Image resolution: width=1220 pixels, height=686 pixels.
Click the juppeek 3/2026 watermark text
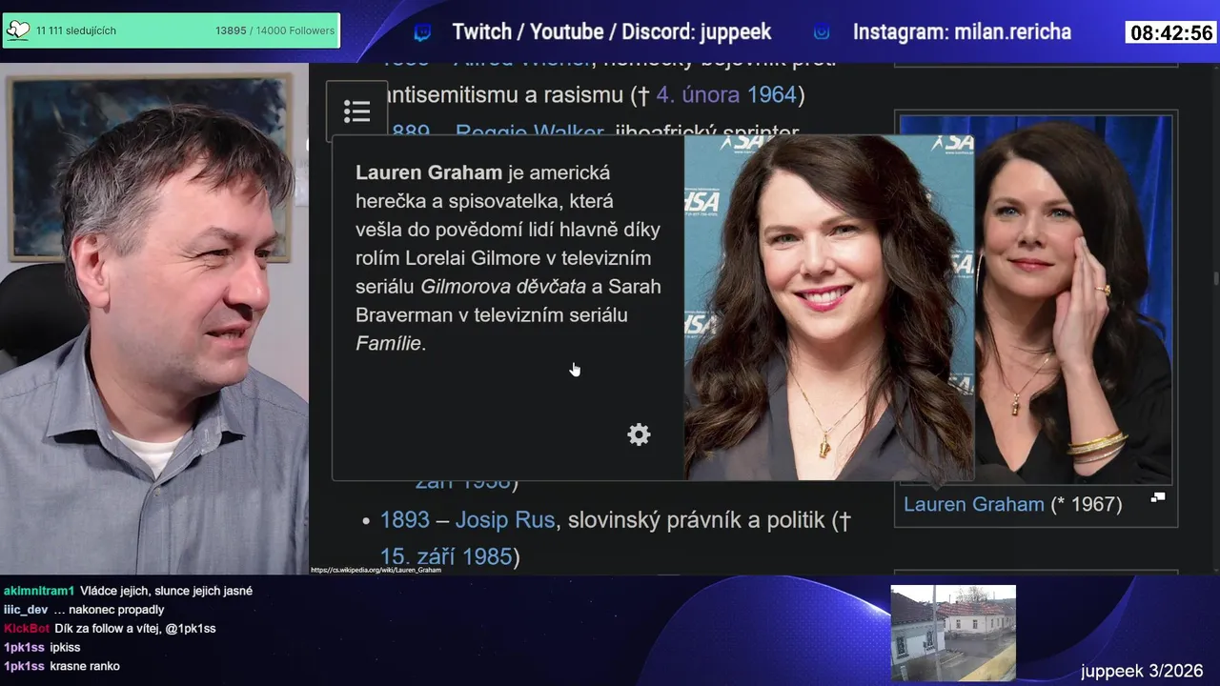(x=1142, y=671)
